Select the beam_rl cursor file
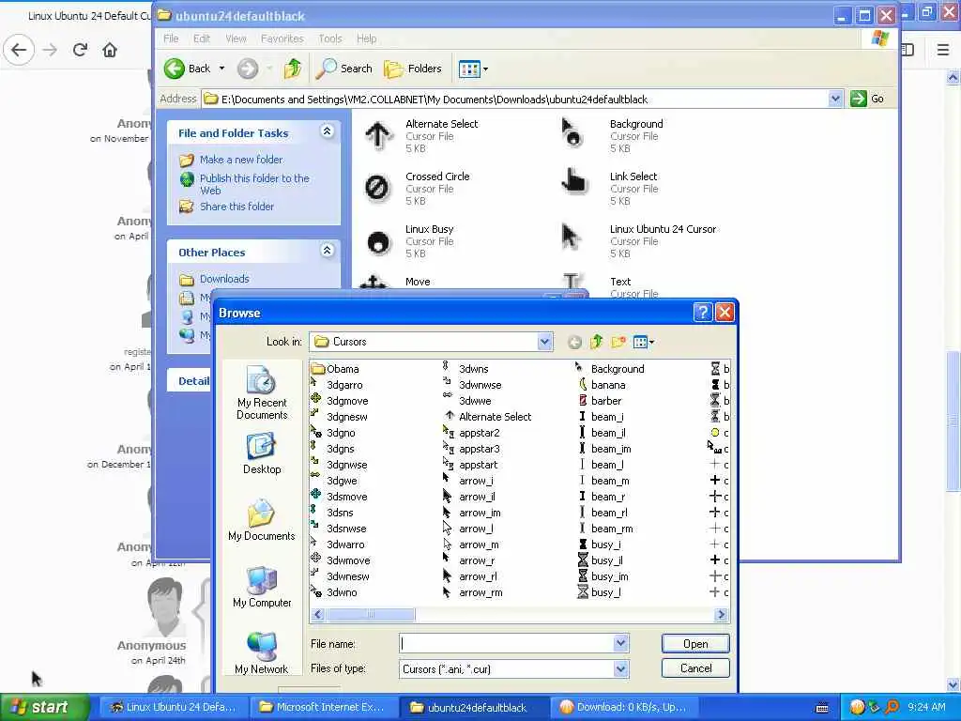Viewport: 961px width, 721px height. click(603, 513)
